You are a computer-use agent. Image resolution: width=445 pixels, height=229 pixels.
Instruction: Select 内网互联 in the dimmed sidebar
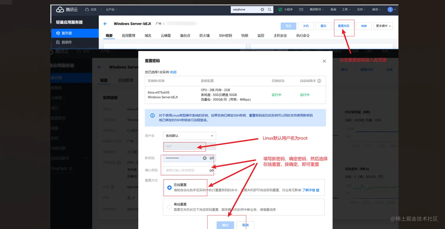[58, 148]
